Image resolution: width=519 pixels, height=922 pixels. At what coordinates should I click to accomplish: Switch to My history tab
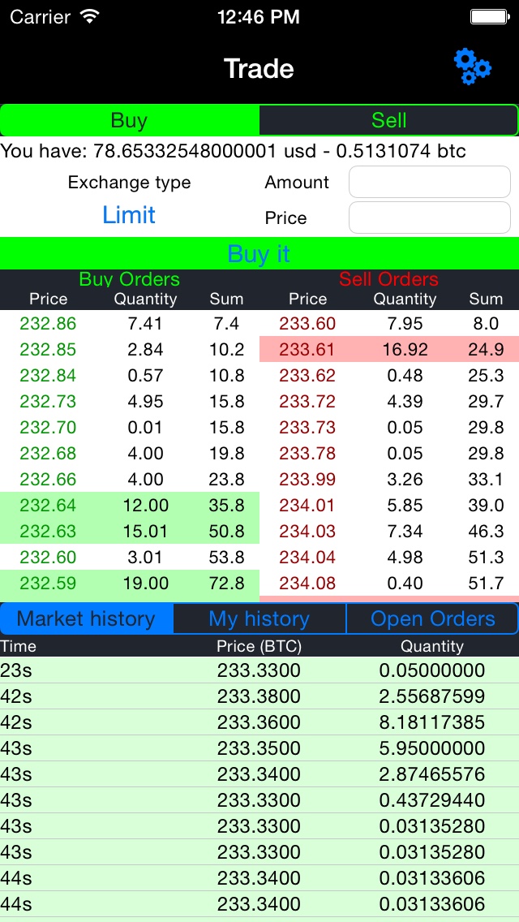coord(259,618)
